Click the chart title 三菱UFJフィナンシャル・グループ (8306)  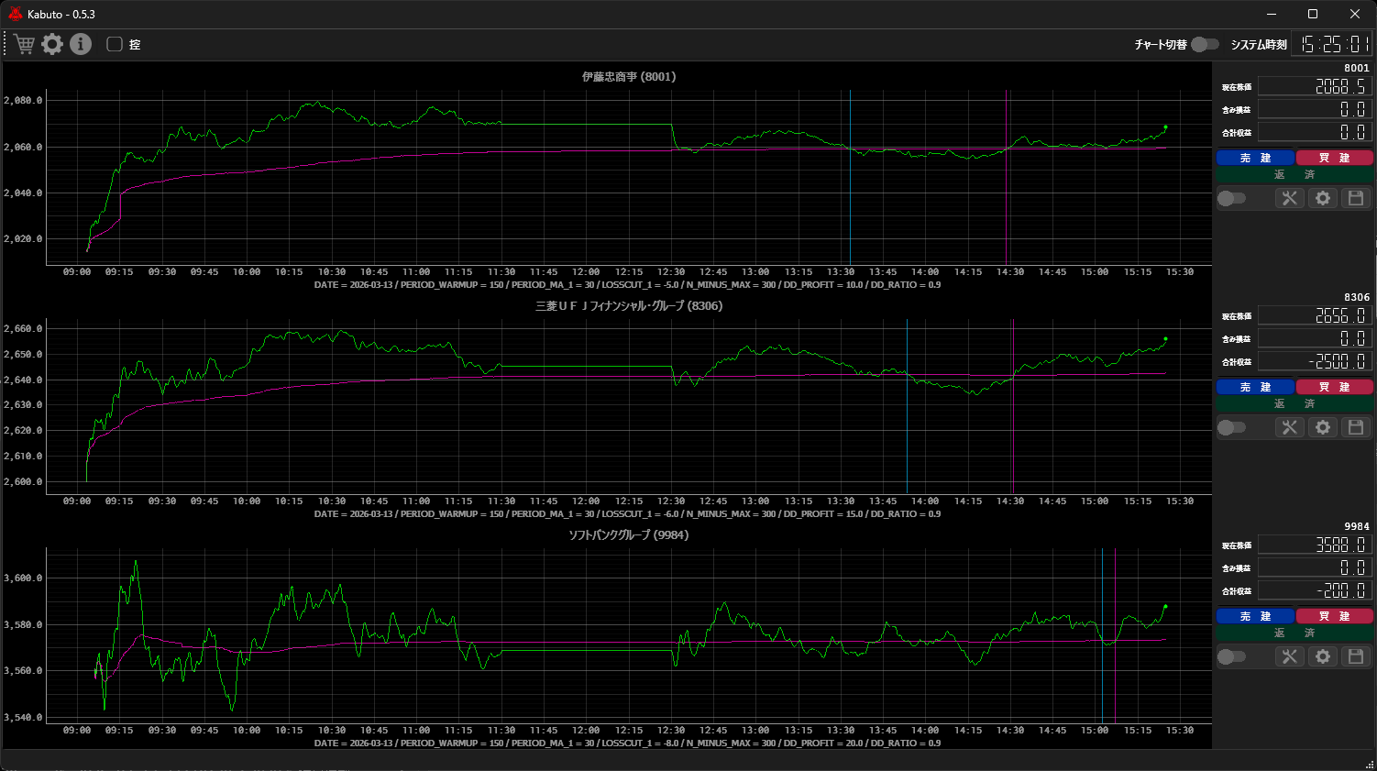tap(629, 306)
